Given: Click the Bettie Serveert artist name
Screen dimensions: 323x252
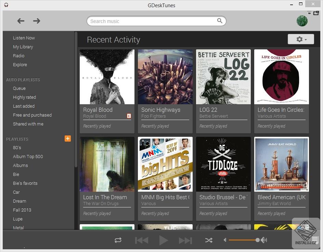Looking at the screenshot, I should click(214, 116).
